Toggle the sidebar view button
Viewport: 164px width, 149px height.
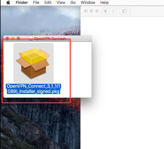(x=124, y=11)
